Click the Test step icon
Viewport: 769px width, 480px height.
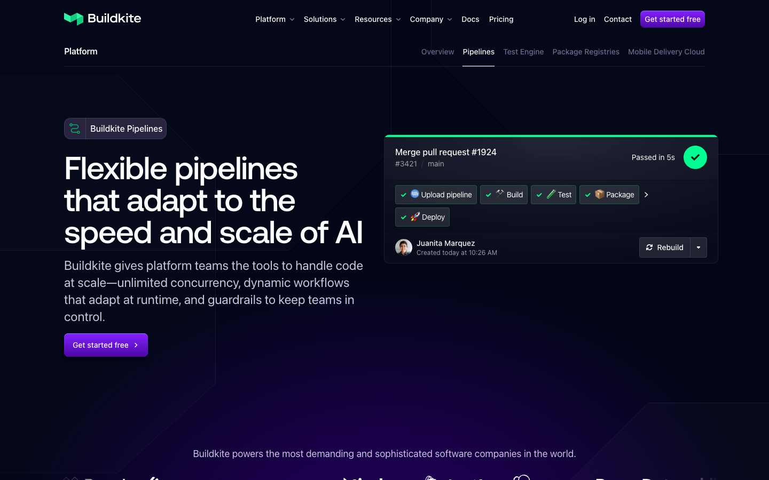(x=551, y=194)
